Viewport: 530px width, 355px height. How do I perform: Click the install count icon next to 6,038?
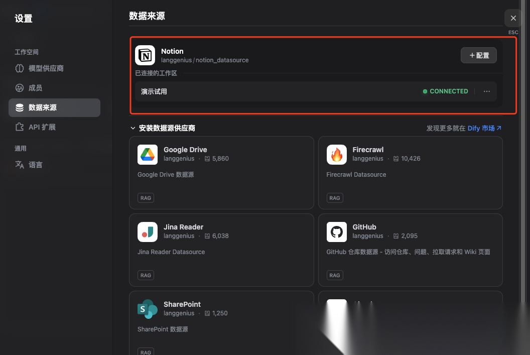[x=207, y=236]
